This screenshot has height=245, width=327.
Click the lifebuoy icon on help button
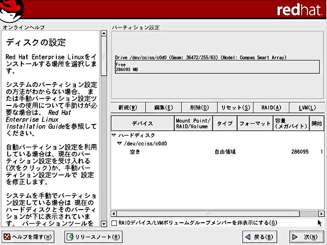(x=7, y=237)
